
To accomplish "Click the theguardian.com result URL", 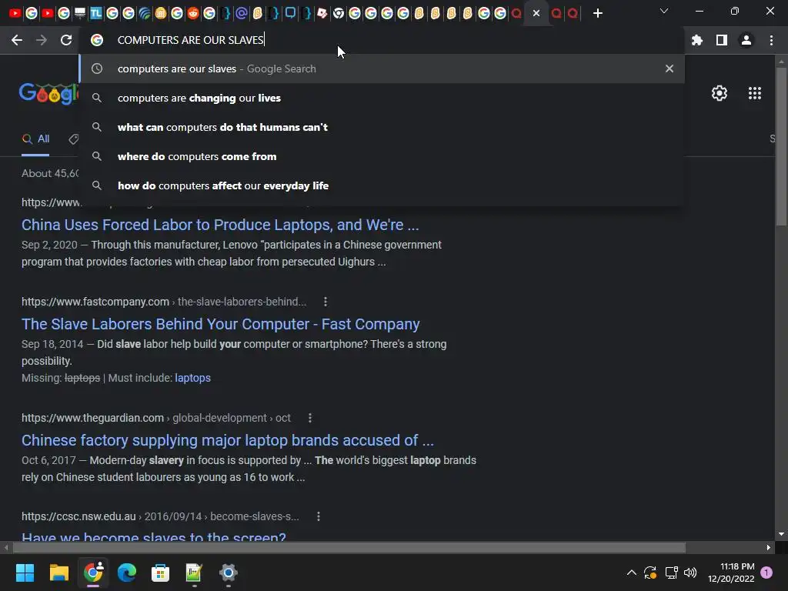I will pyautogui.click(x=155, y=418).
